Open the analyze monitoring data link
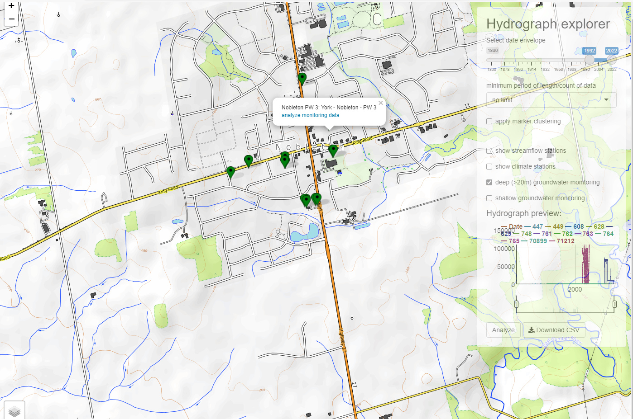633x419 pixels. (310, 115)
